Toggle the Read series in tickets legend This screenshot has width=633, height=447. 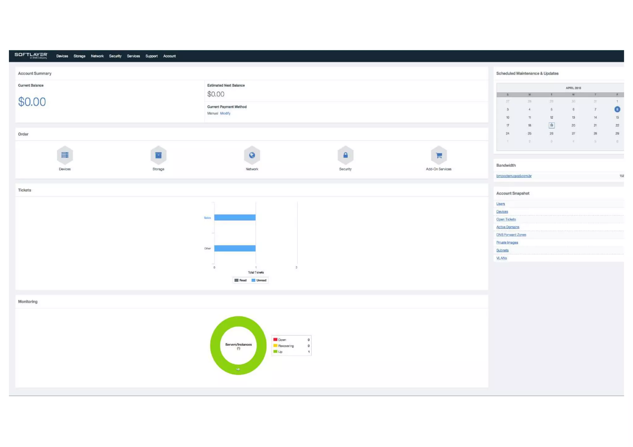pos(240,280)
